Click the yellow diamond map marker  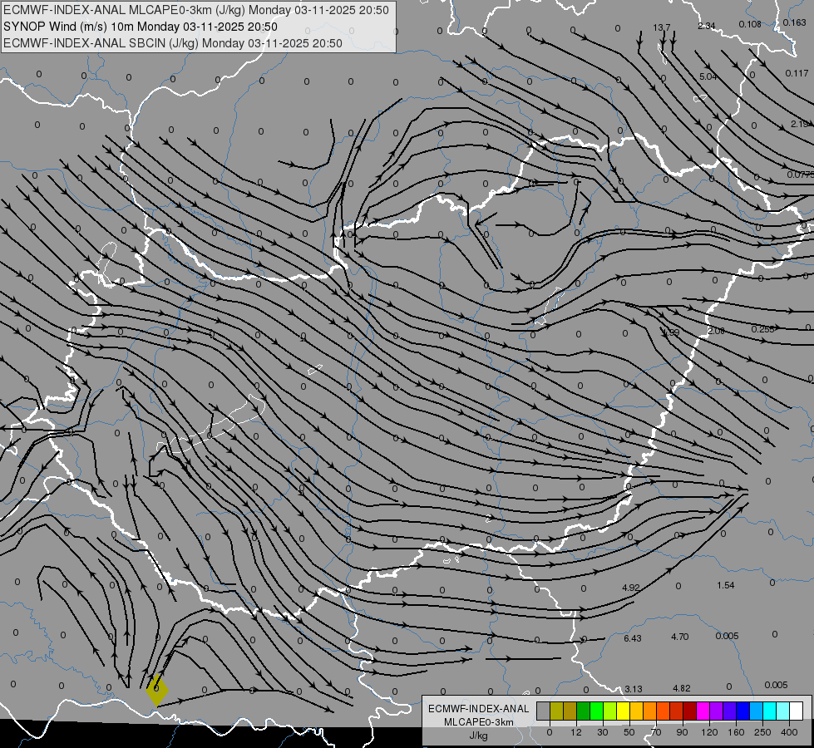pos(157,691)
